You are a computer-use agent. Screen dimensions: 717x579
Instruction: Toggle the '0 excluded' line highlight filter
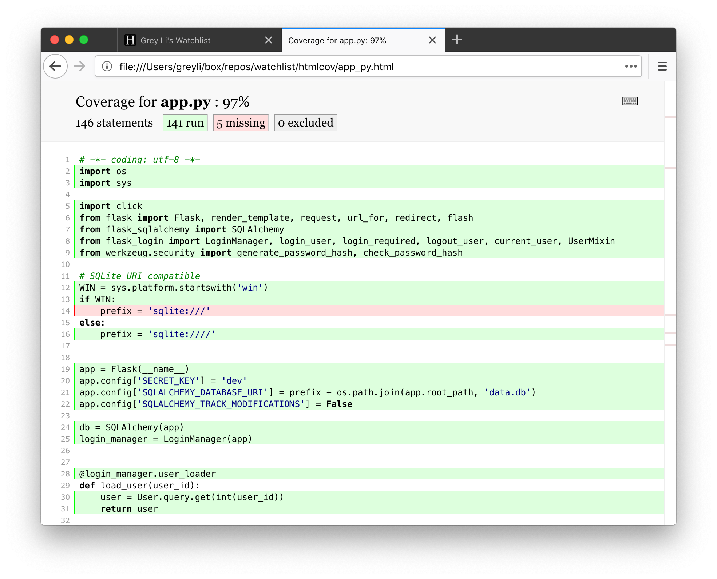tap(305, 123)
